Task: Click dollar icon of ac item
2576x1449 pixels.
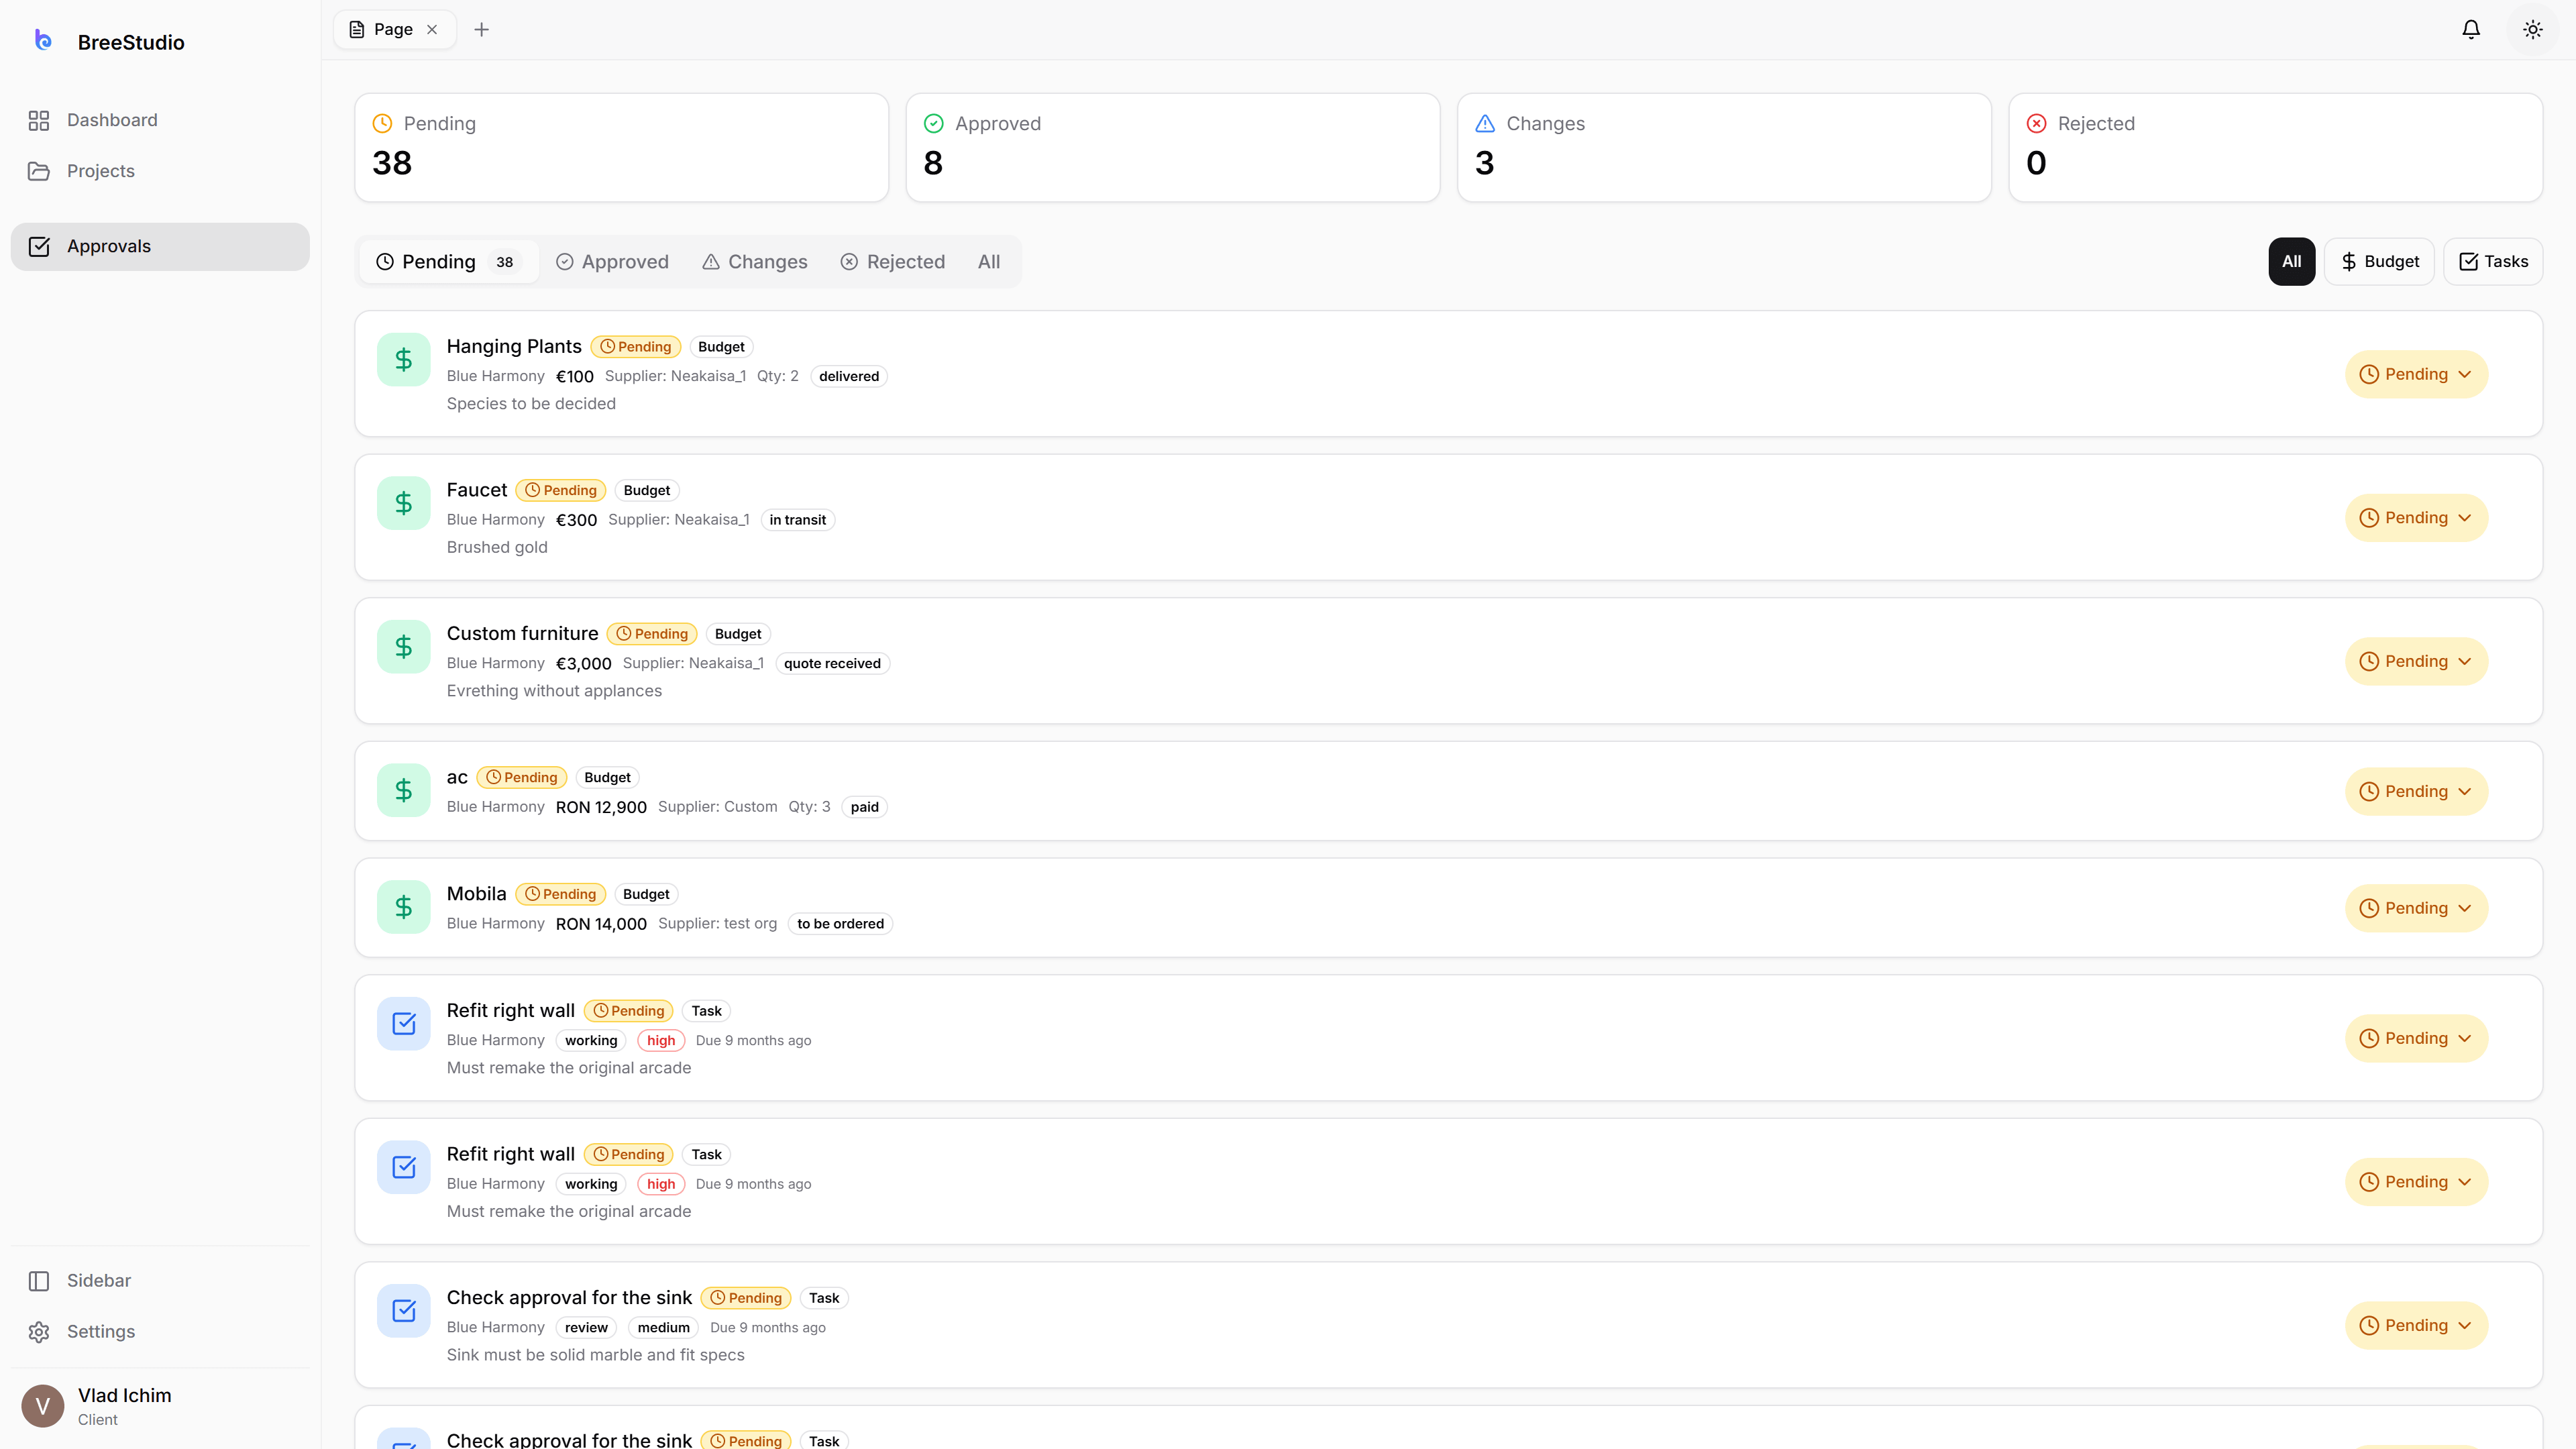Action: [x=403, y=790]
